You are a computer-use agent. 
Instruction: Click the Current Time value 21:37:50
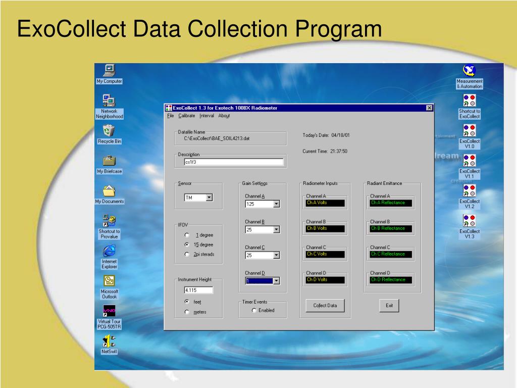tap(339, 152)
